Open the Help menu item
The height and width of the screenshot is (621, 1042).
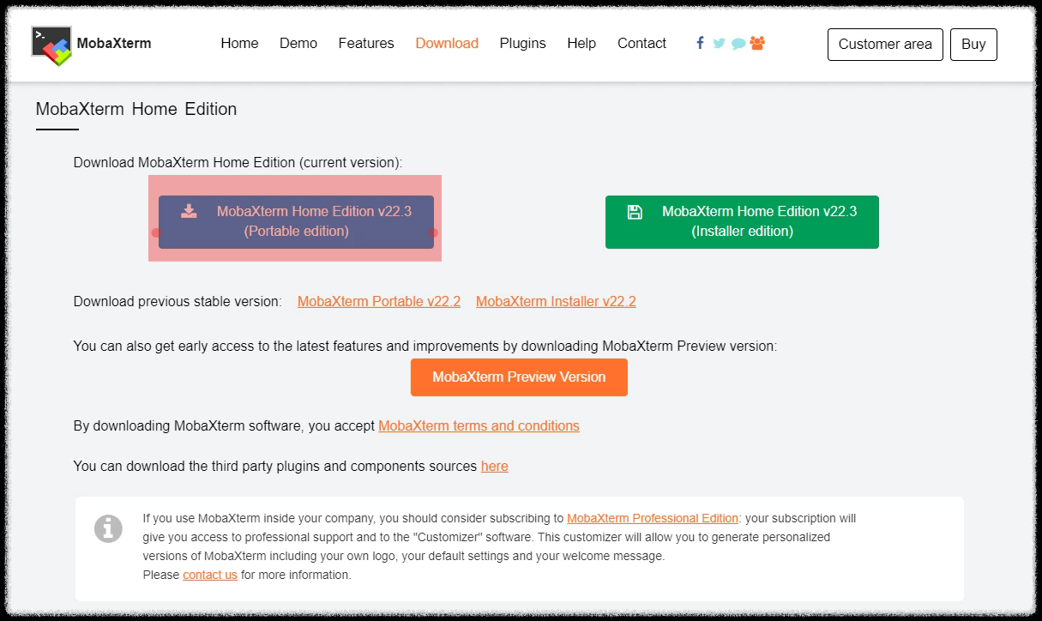(581, 44)
